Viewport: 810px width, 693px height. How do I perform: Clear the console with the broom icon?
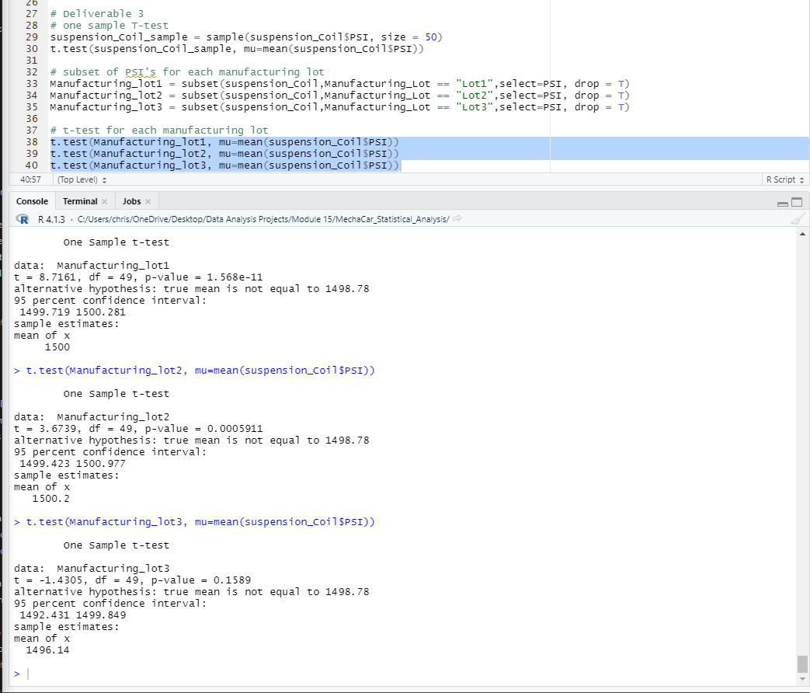coord(798,219)
